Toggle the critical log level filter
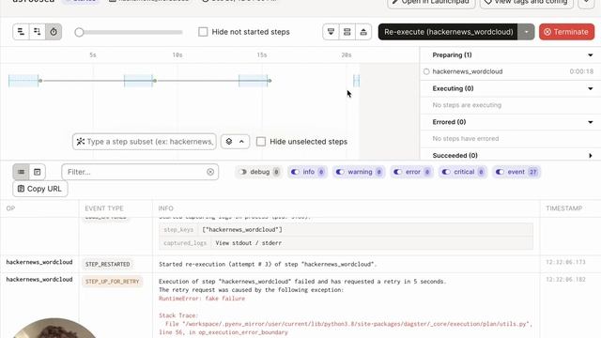Viewport: 601px width, 338px height. point(463,172)
